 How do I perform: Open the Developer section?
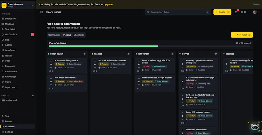[x=18, y=66]
